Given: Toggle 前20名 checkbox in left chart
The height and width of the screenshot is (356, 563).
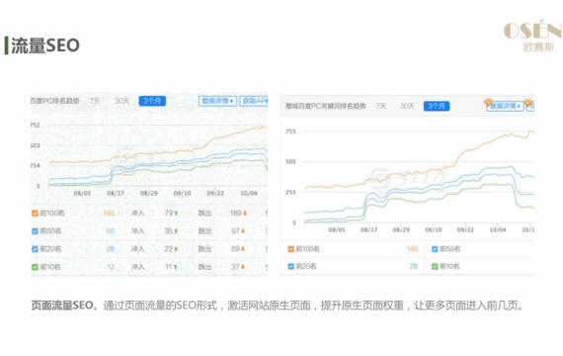Looking at the screenshot, I should [35, 249].
